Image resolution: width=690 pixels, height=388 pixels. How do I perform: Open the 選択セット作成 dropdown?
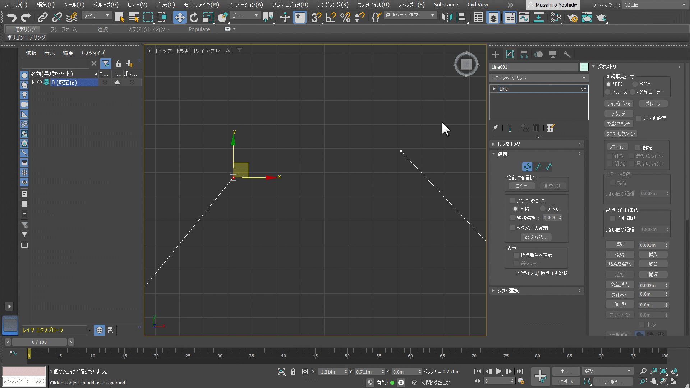click(410, 15)
